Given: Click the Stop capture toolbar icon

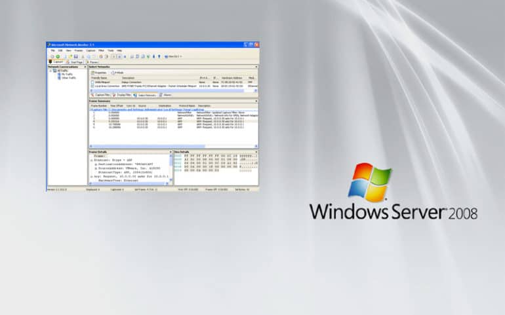Looking at the screenshot, I should click(125, 56).
